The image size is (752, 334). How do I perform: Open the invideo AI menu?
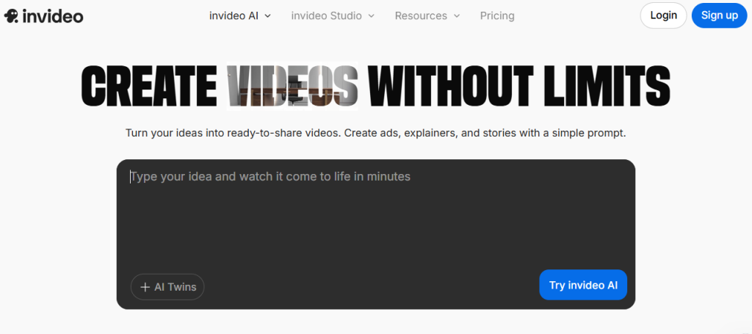click(x=235, y=15)
